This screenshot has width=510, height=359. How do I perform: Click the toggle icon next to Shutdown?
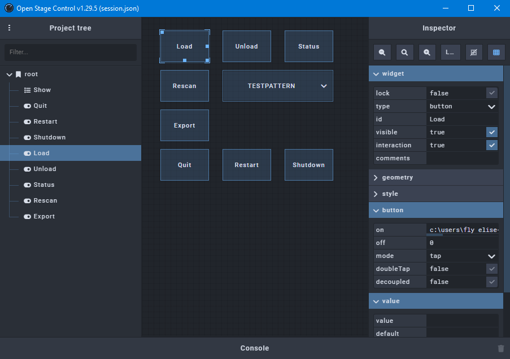pos(27,138)
